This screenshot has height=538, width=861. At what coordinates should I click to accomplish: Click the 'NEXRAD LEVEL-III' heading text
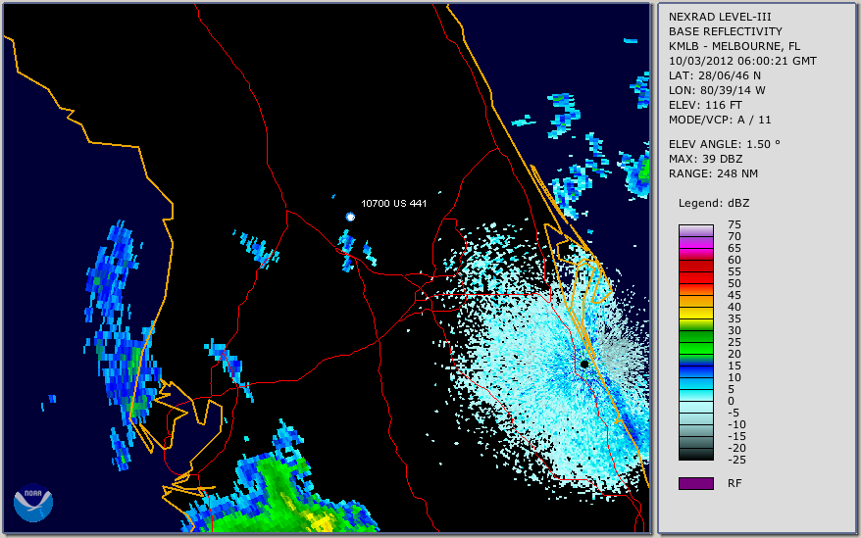pyautogui.click(x=720, y=17)
